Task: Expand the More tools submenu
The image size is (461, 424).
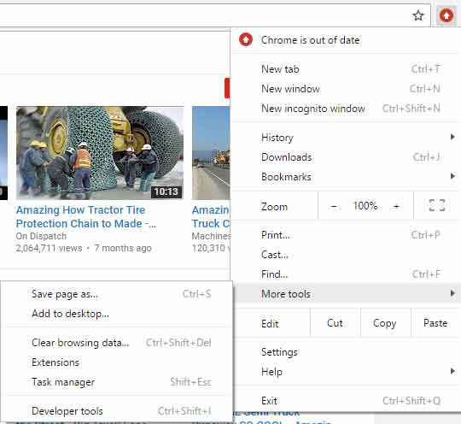Action: point(347,293)
